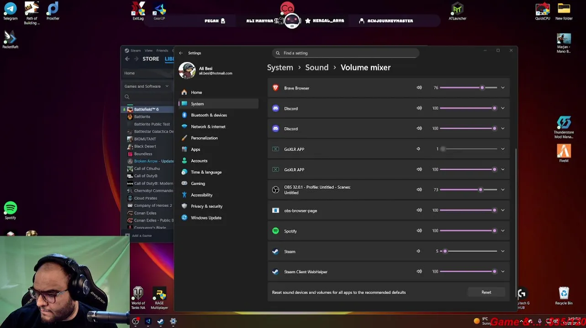Mute obs-browser-page audio
Viewport: 586px width, 328px height.
coord(419,210)
